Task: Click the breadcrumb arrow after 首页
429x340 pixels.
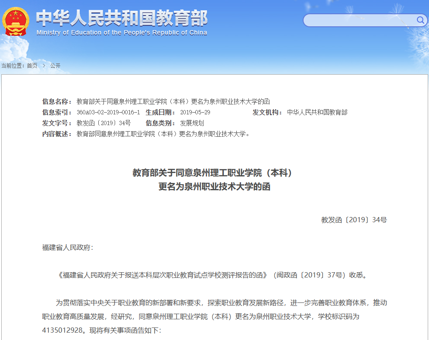Action: click(44, 66)
